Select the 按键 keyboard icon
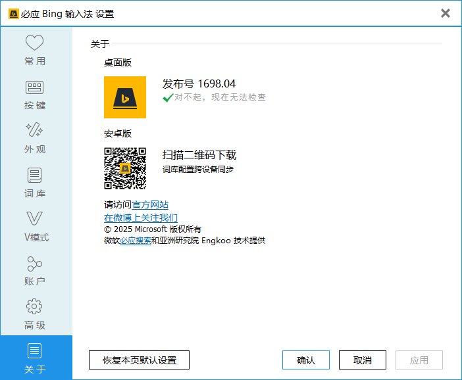 point(34,87)
